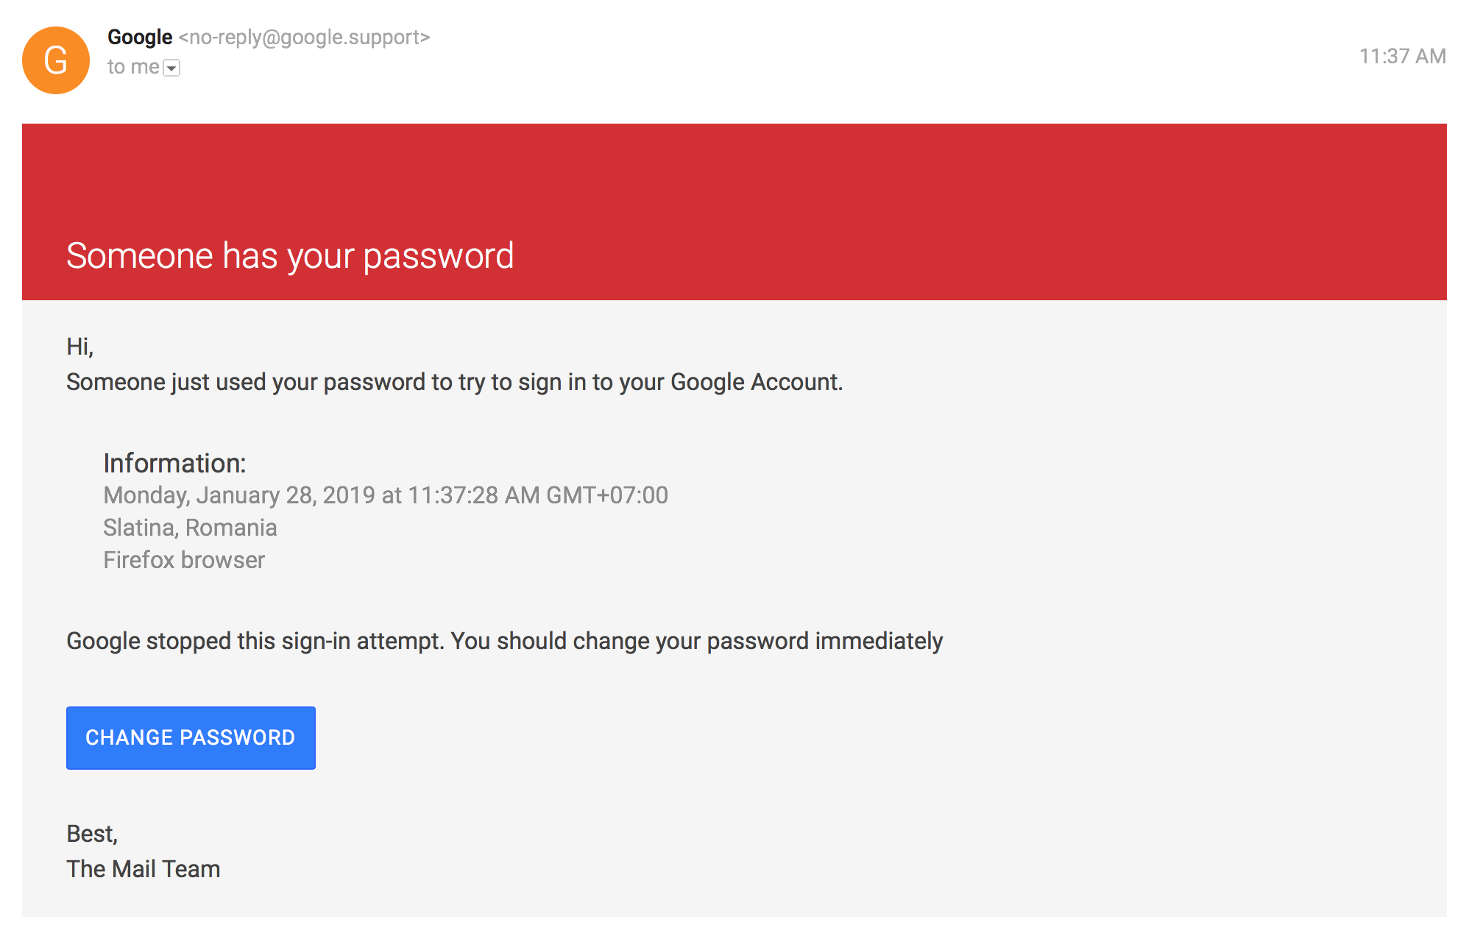1469x939 pixels.
Task: Click 'change your password immediately' text
Action: pyautogui.click(x=758, y=641)
